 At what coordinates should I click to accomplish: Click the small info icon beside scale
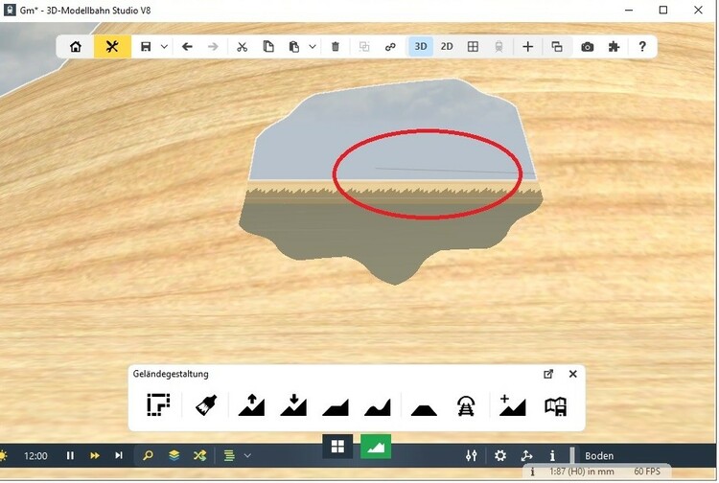coord(532,471)
